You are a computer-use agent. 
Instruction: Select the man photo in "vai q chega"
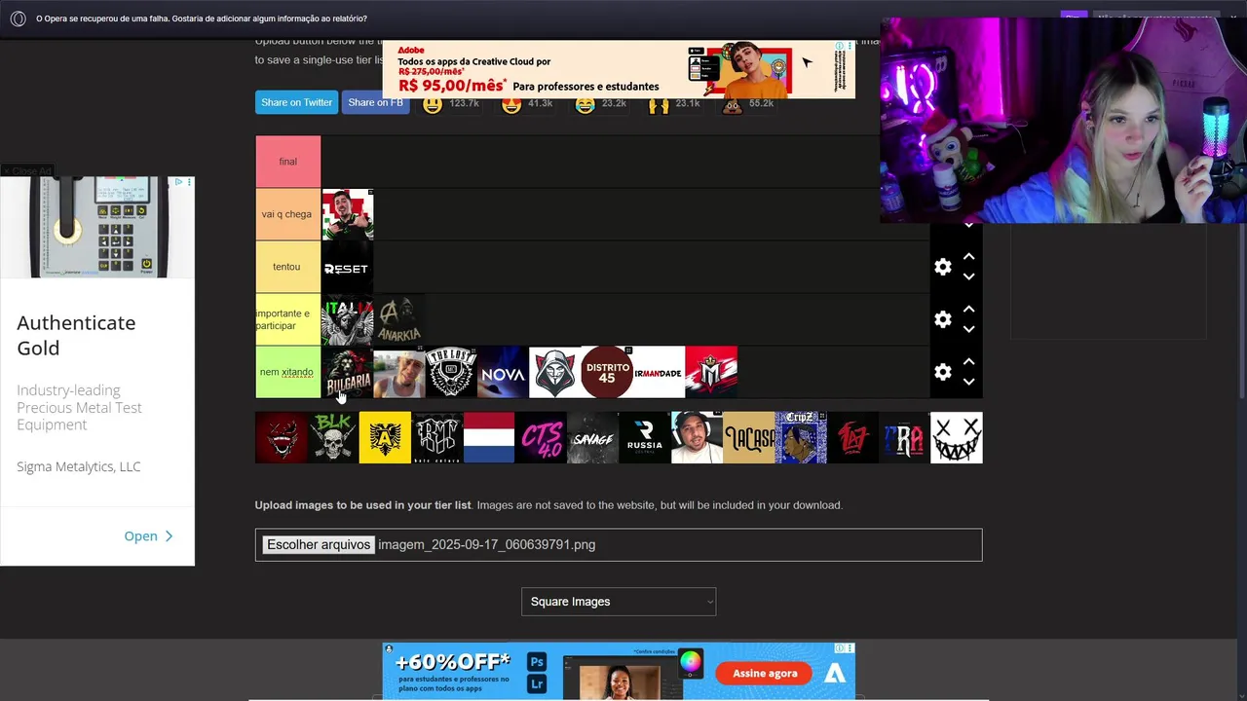(347, 214)
